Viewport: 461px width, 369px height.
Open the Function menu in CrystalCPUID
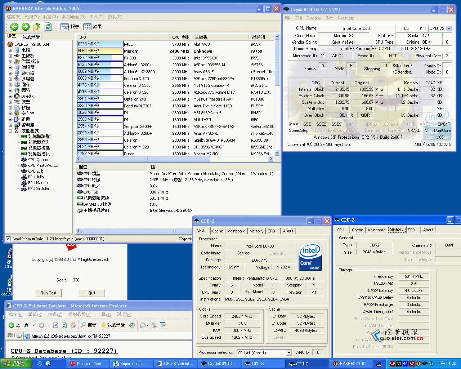(x=313, y=18)
